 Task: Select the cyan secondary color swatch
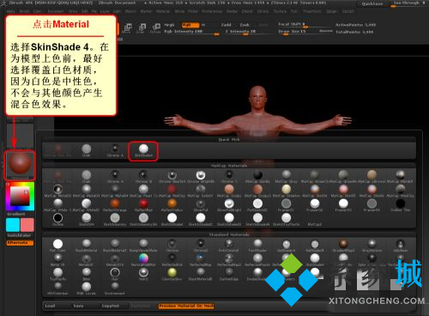(13, 225)
